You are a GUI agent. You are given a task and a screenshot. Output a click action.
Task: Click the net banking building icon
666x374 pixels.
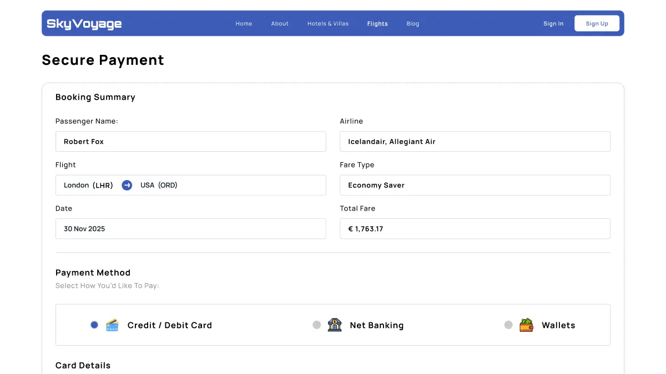pos(335,325)
